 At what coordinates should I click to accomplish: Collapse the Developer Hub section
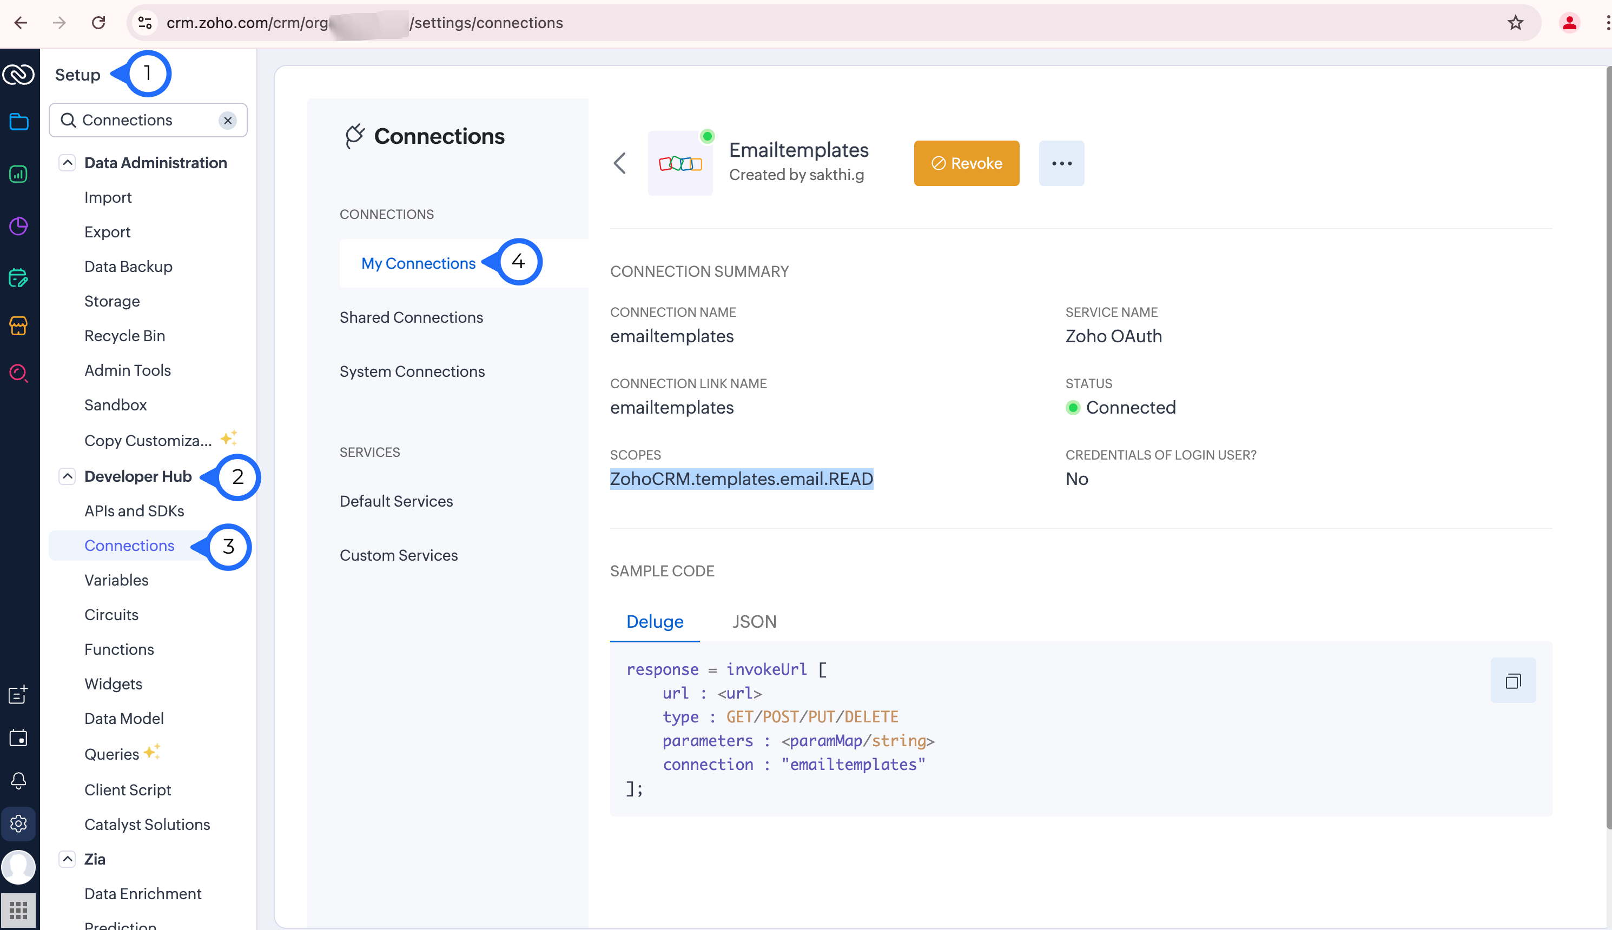point(67,476)
